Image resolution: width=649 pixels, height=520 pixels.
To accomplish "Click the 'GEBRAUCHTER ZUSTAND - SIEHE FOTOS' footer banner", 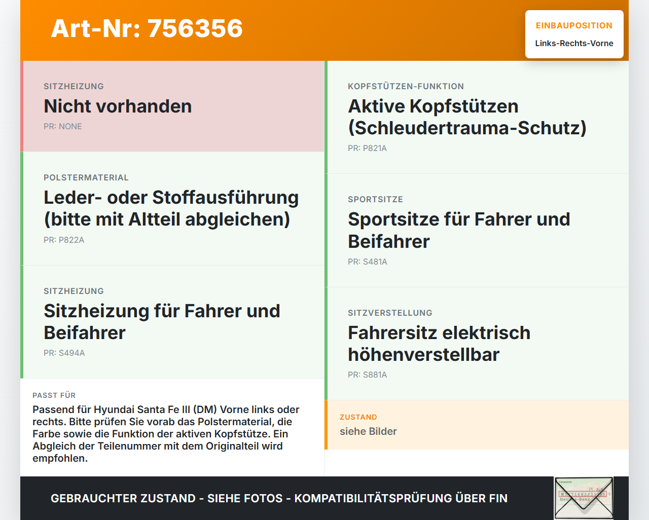I will [x=279, y=498].
